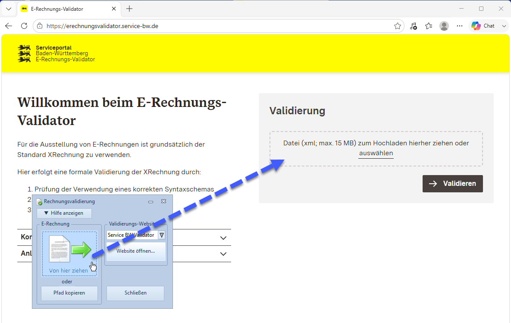The image size is (511, 323).
Task: Maximize the browser window
Action: coord(481,9)
